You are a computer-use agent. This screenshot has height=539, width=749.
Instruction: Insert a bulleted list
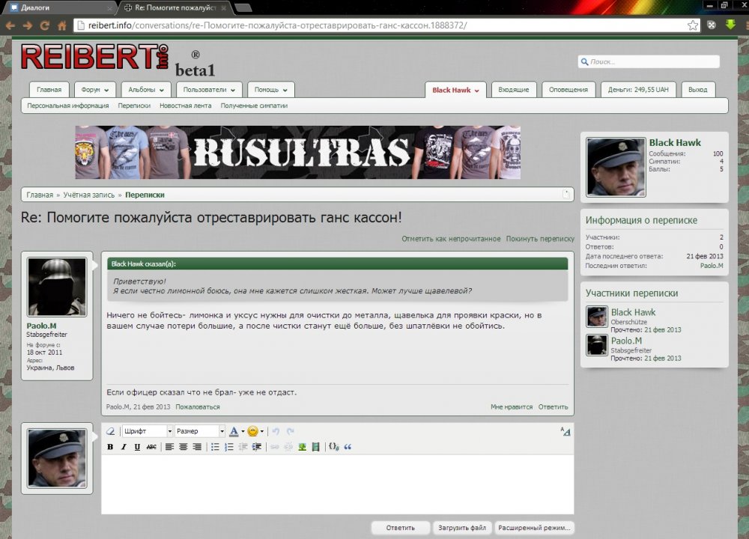tap(215, 447)
